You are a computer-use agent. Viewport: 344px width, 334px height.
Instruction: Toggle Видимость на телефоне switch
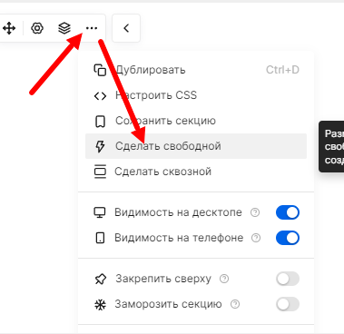288,238
